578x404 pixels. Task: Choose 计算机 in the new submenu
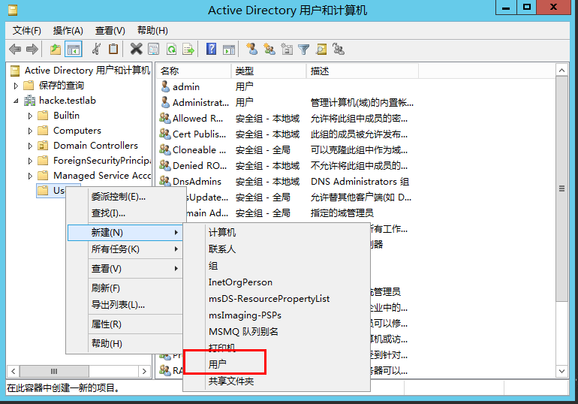(x=276, y=232)
